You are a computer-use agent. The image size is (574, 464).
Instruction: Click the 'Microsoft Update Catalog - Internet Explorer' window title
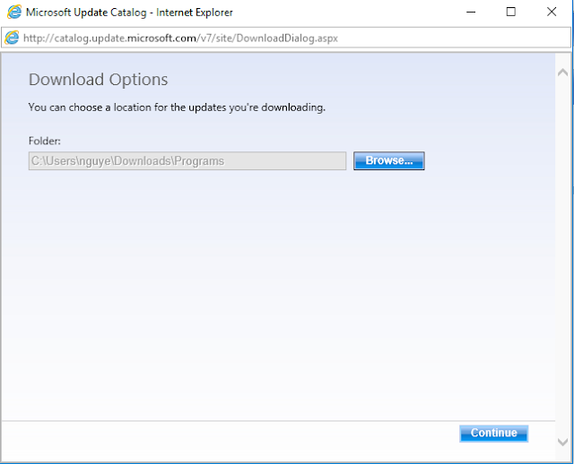pyautogui.click(x=129, y=13)
